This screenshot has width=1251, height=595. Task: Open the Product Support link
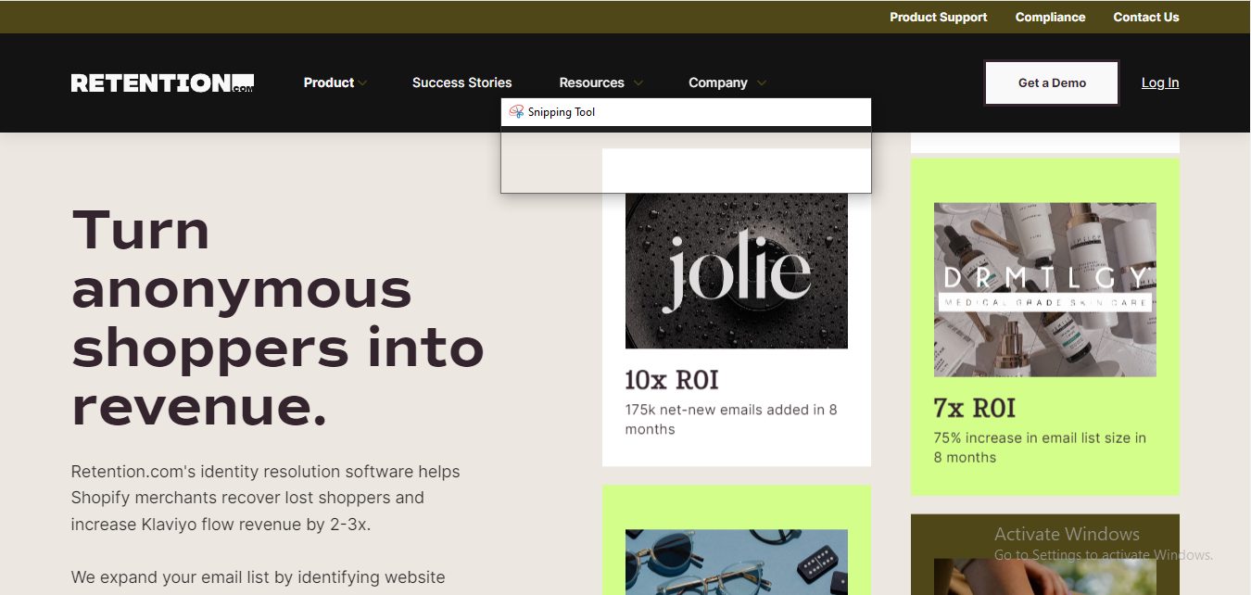(938, 17)
